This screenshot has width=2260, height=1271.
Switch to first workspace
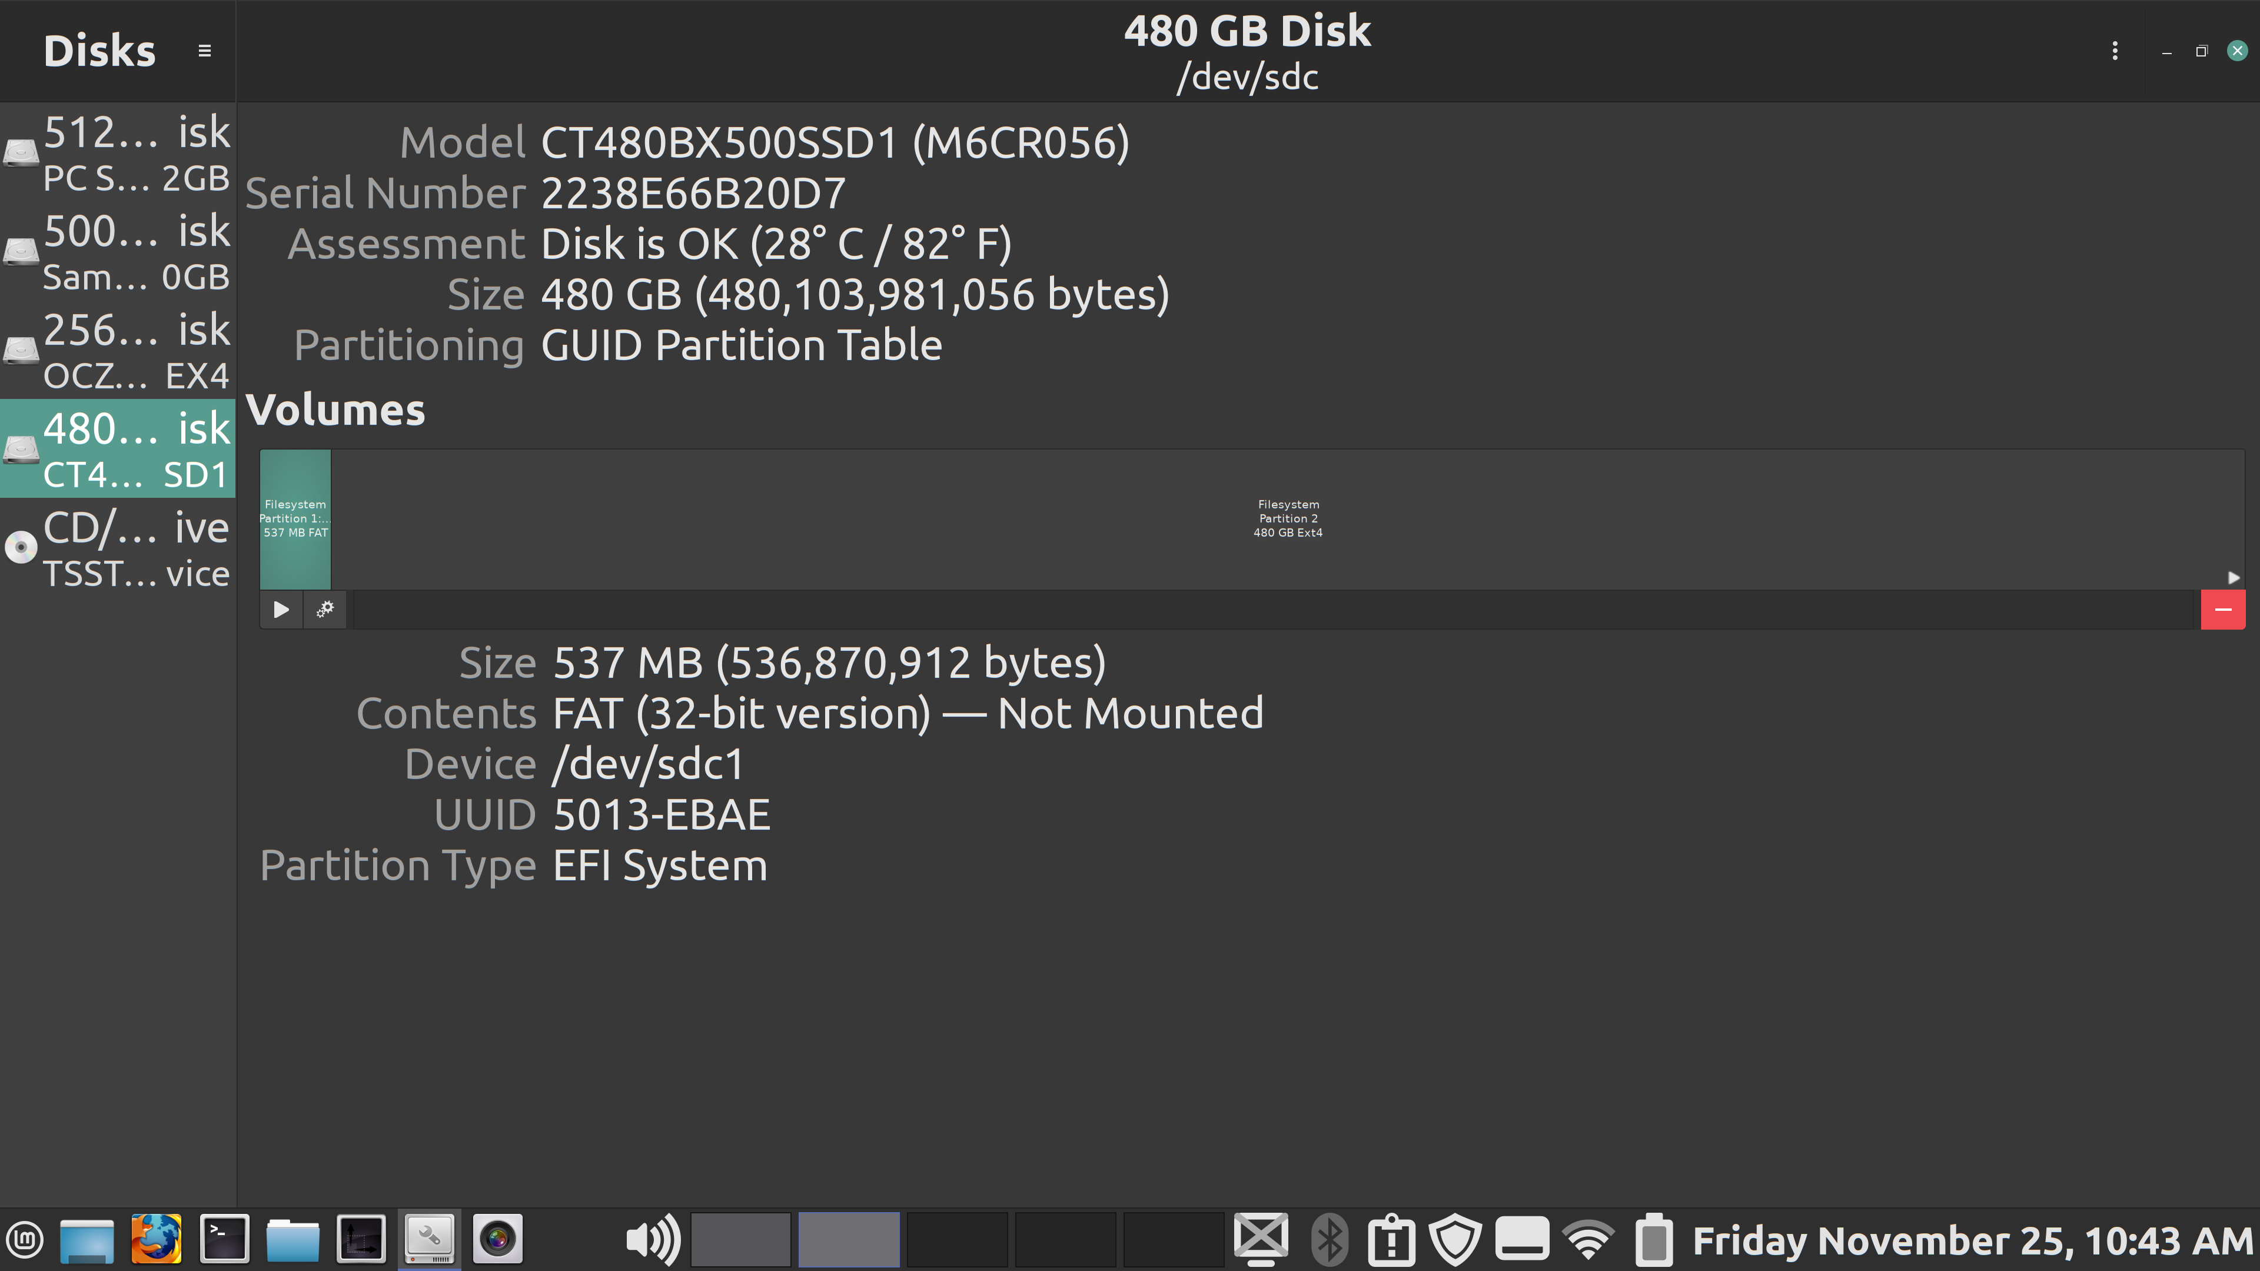tap(740, 1239)
